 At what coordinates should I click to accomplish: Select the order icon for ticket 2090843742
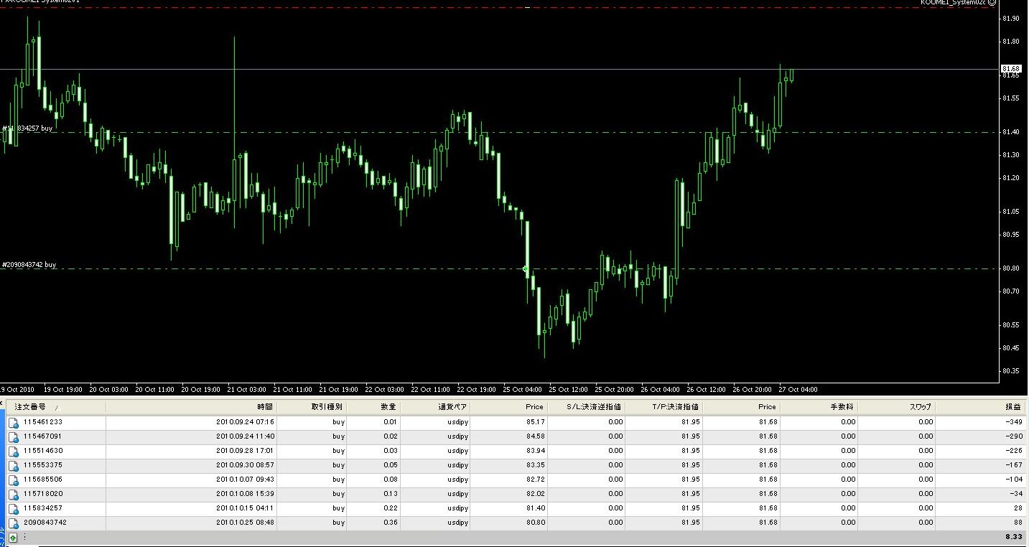(13, 523)
